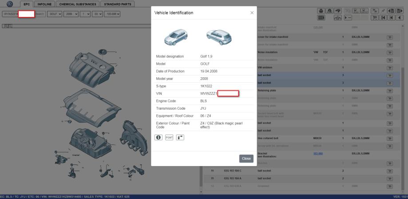Click the pin toolbar icon

coord(383,11)
